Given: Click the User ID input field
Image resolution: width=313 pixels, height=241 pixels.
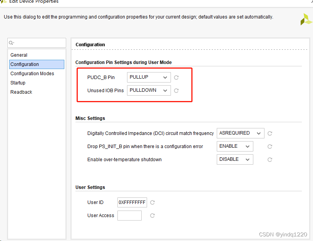Looking at the screenshot, I should tap(132, 202).
